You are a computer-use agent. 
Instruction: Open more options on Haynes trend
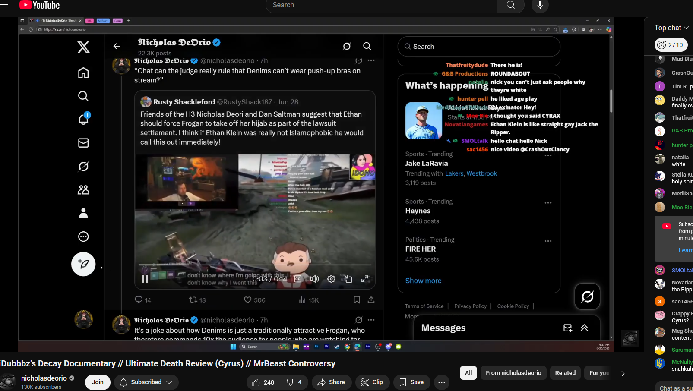pos(548,203)
